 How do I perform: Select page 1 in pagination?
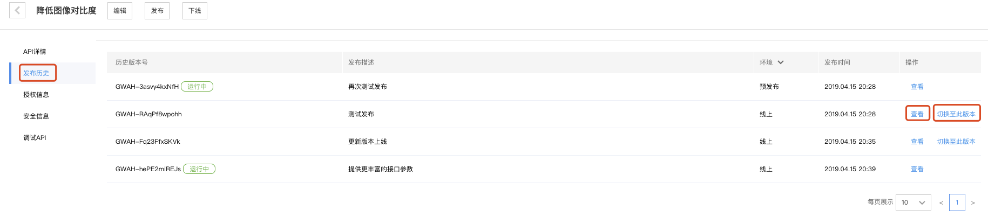(x=957, y=202)
